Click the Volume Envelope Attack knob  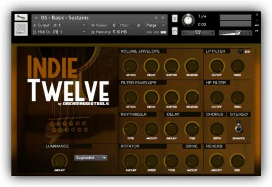[x=131, y=66]
